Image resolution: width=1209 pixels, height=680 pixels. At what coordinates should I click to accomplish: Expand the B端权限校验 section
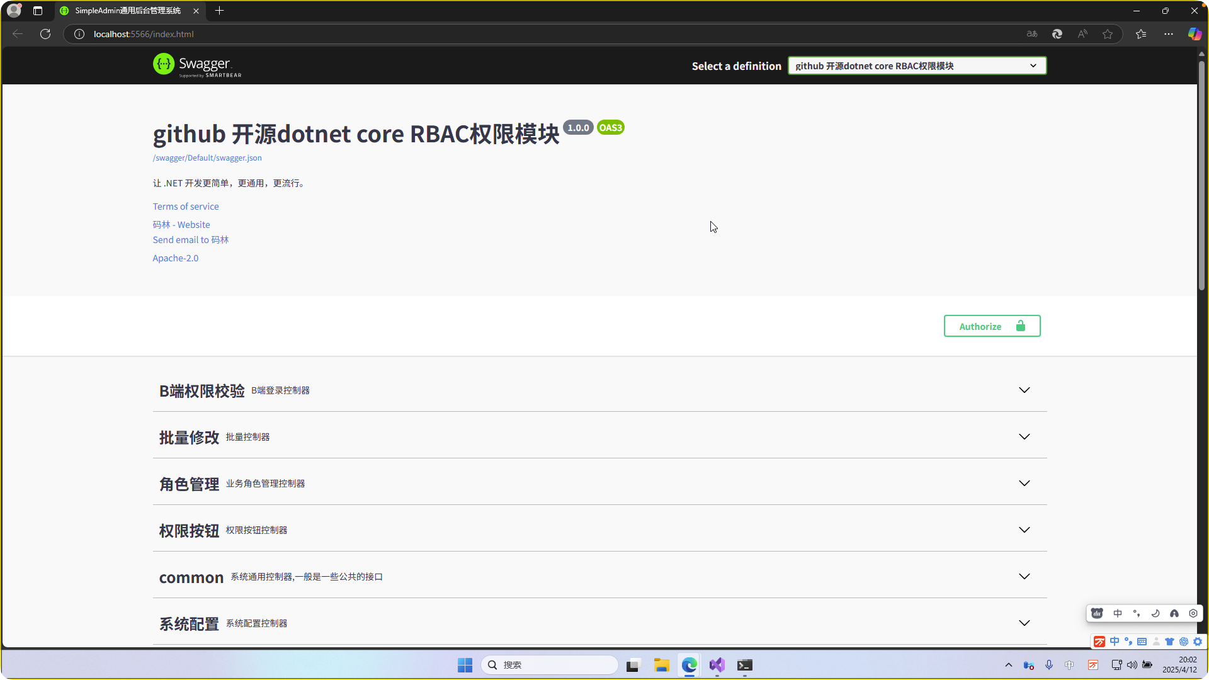click(x=1025, y=390)
